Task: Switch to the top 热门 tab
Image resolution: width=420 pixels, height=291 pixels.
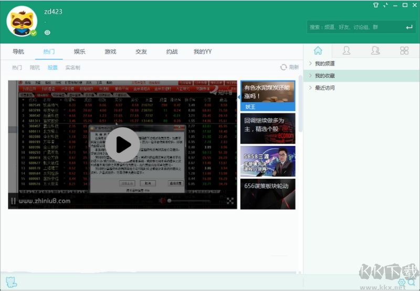Action: point(49,51)
